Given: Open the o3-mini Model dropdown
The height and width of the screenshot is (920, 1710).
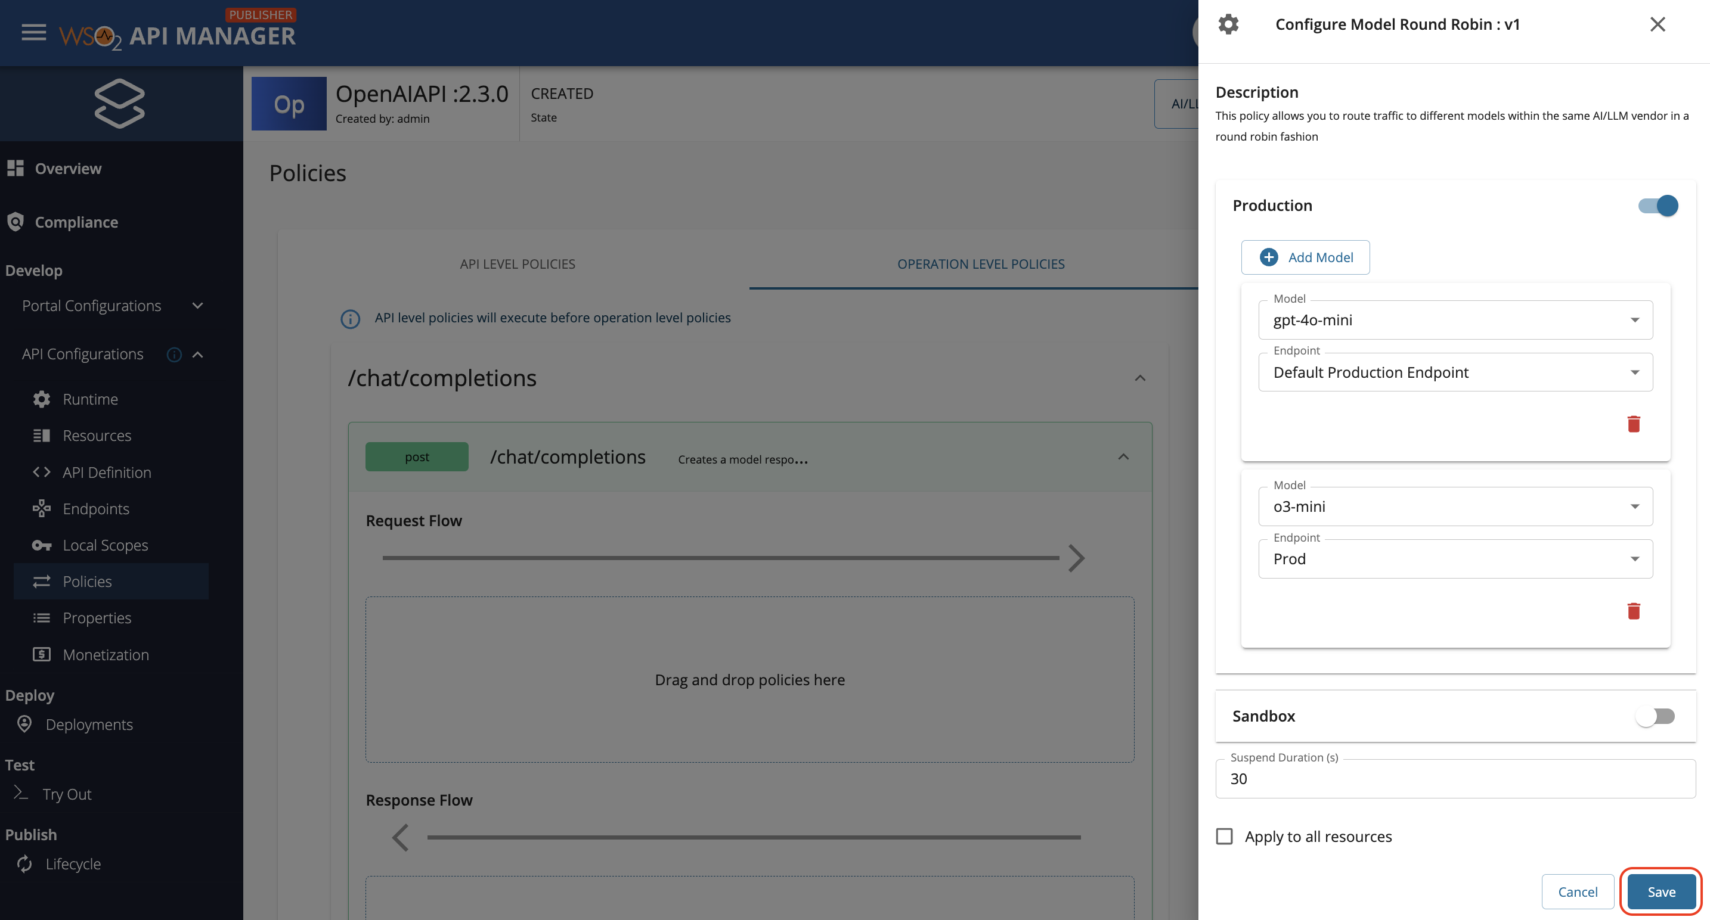Looking at the screenshot, I should [x=1456, y=506].
